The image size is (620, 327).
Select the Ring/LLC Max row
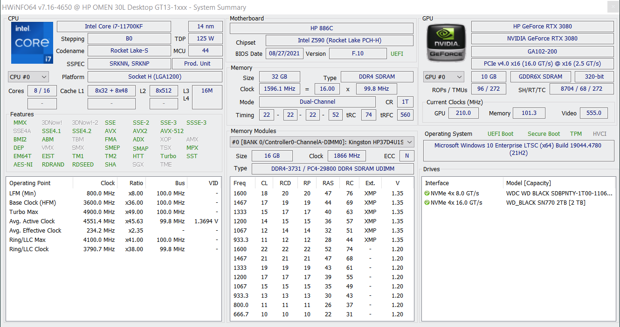[114, 240]
